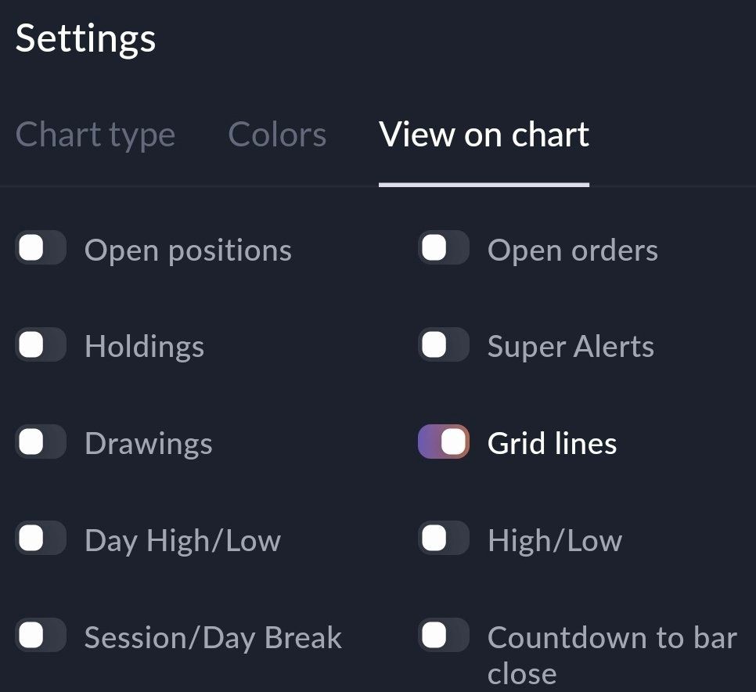Open the Colors tab

tap(277, 135)
